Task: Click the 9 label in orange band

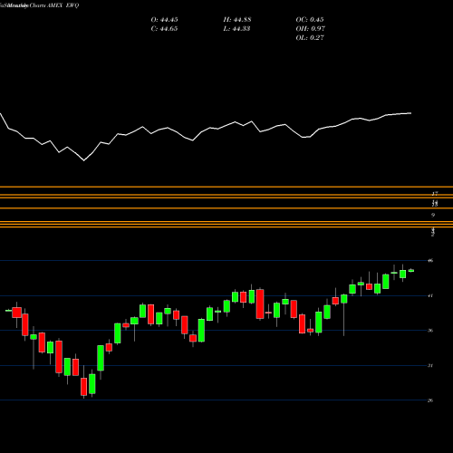Action: coord(433,215)
